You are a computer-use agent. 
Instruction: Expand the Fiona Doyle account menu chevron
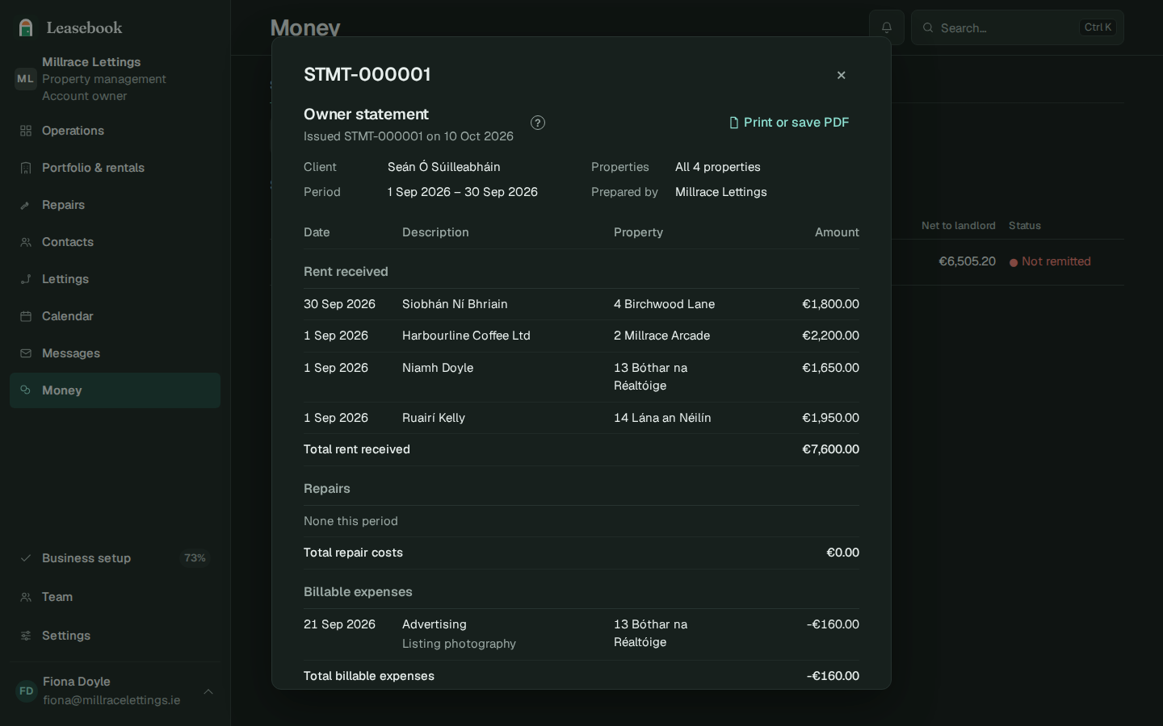(208, 691)
